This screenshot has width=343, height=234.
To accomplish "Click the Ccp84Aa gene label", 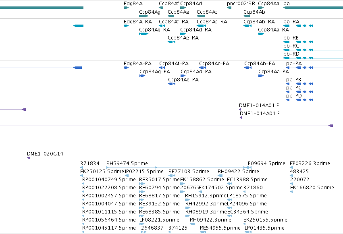I will point(268,4).
